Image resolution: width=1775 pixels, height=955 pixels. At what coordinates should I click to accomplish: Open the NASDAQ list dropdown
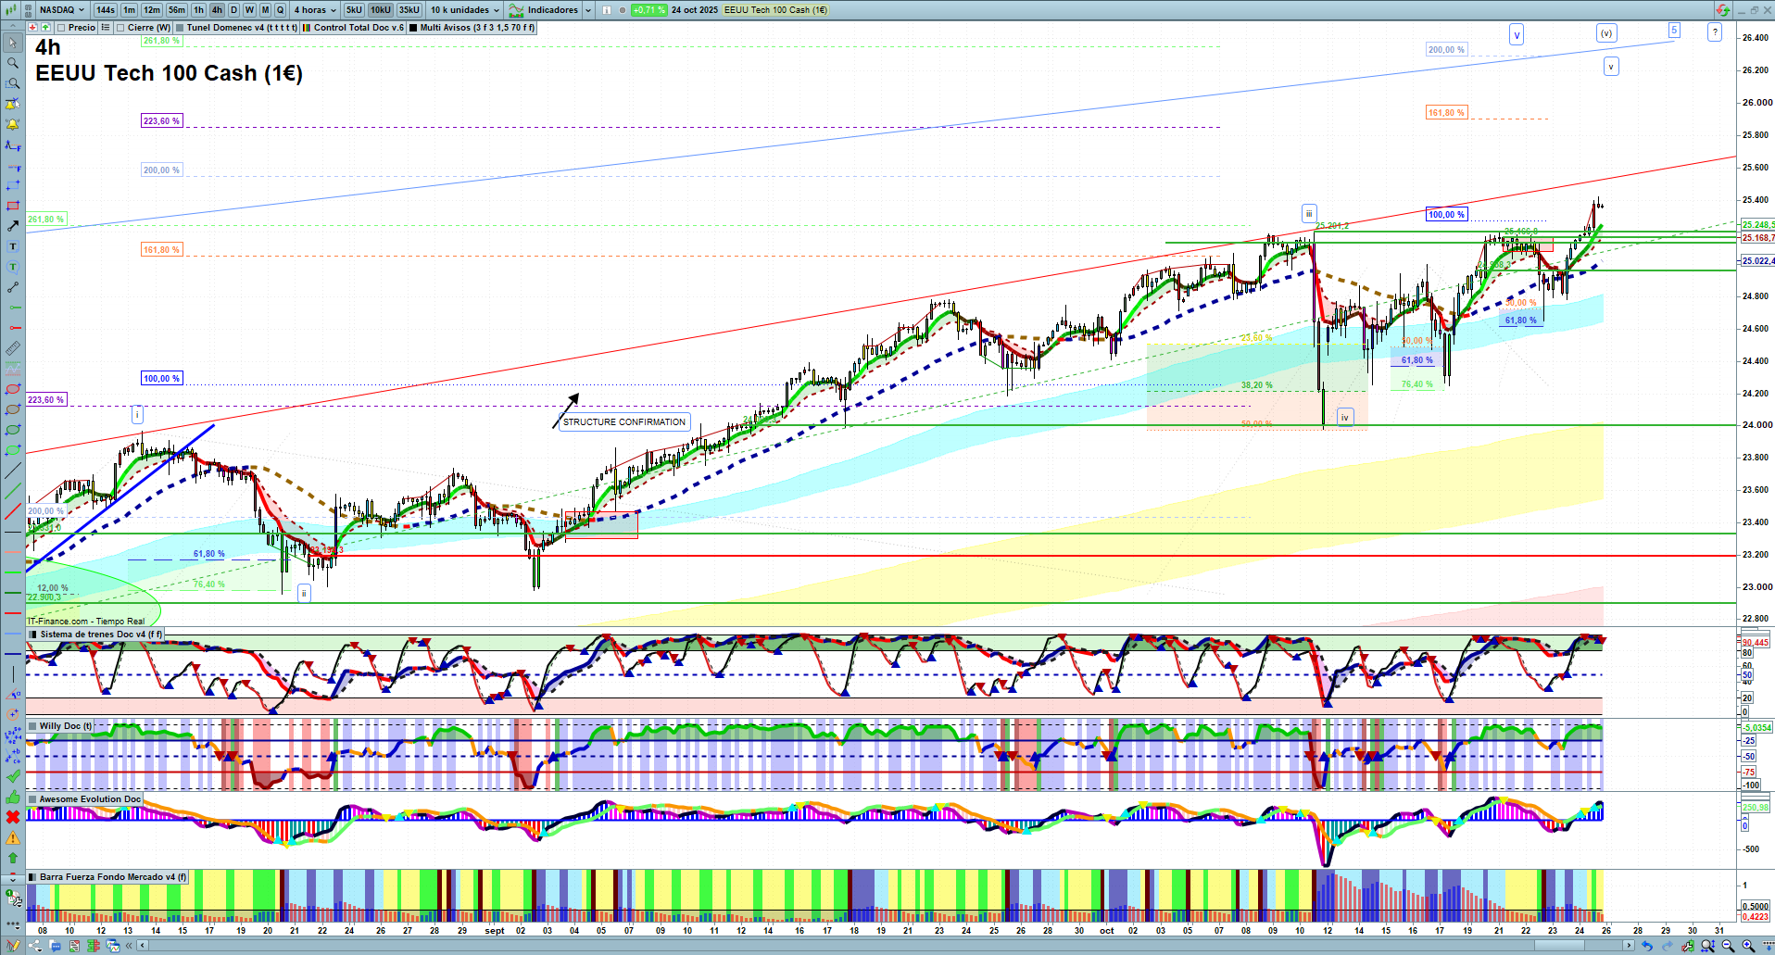(62, 10)
